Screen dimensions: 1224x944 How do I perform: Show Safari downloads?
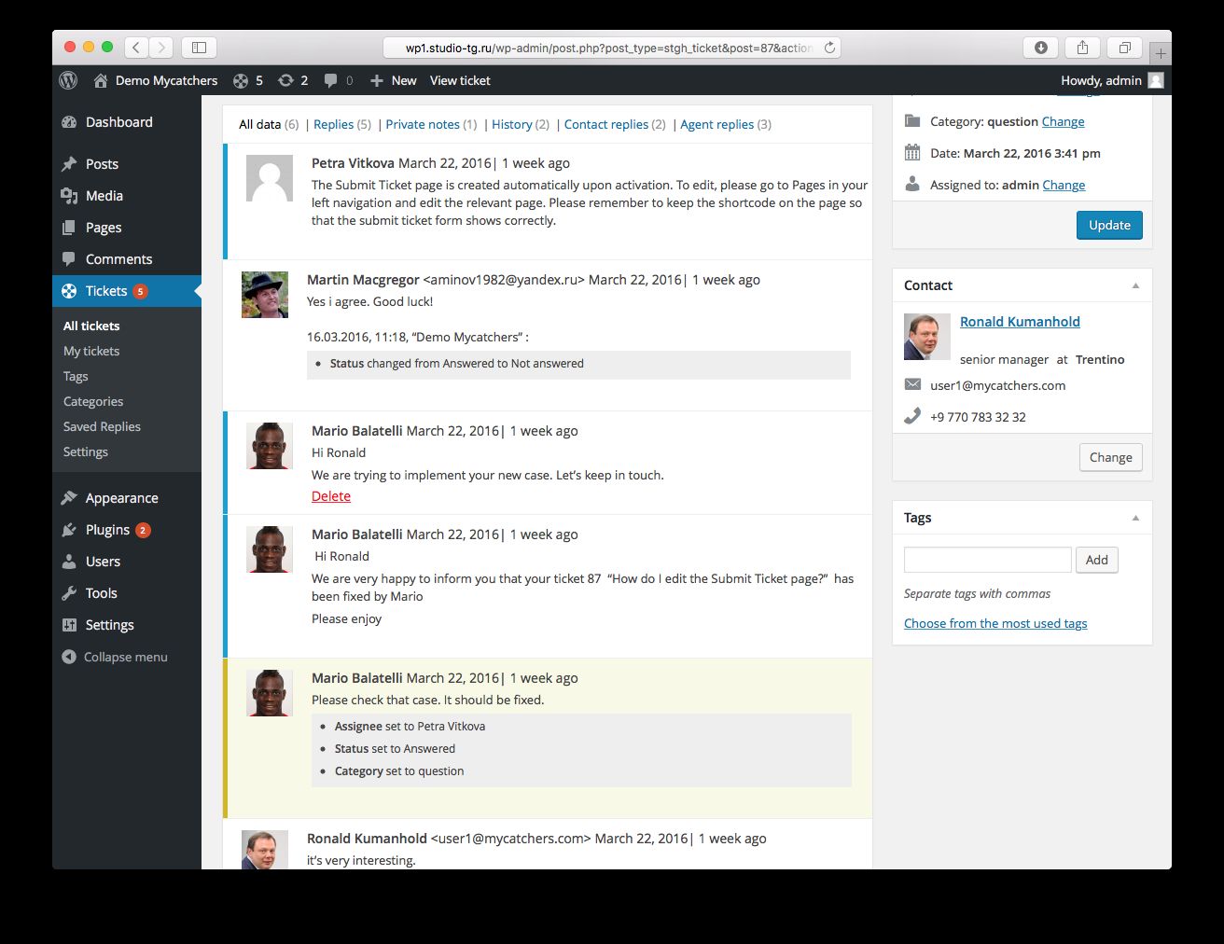(x=1041, y=48)
